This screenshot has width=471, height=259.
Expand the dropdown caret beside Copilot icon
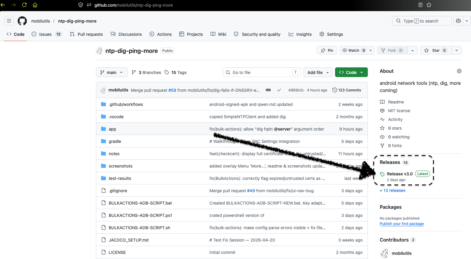click(x=466, y=21)
